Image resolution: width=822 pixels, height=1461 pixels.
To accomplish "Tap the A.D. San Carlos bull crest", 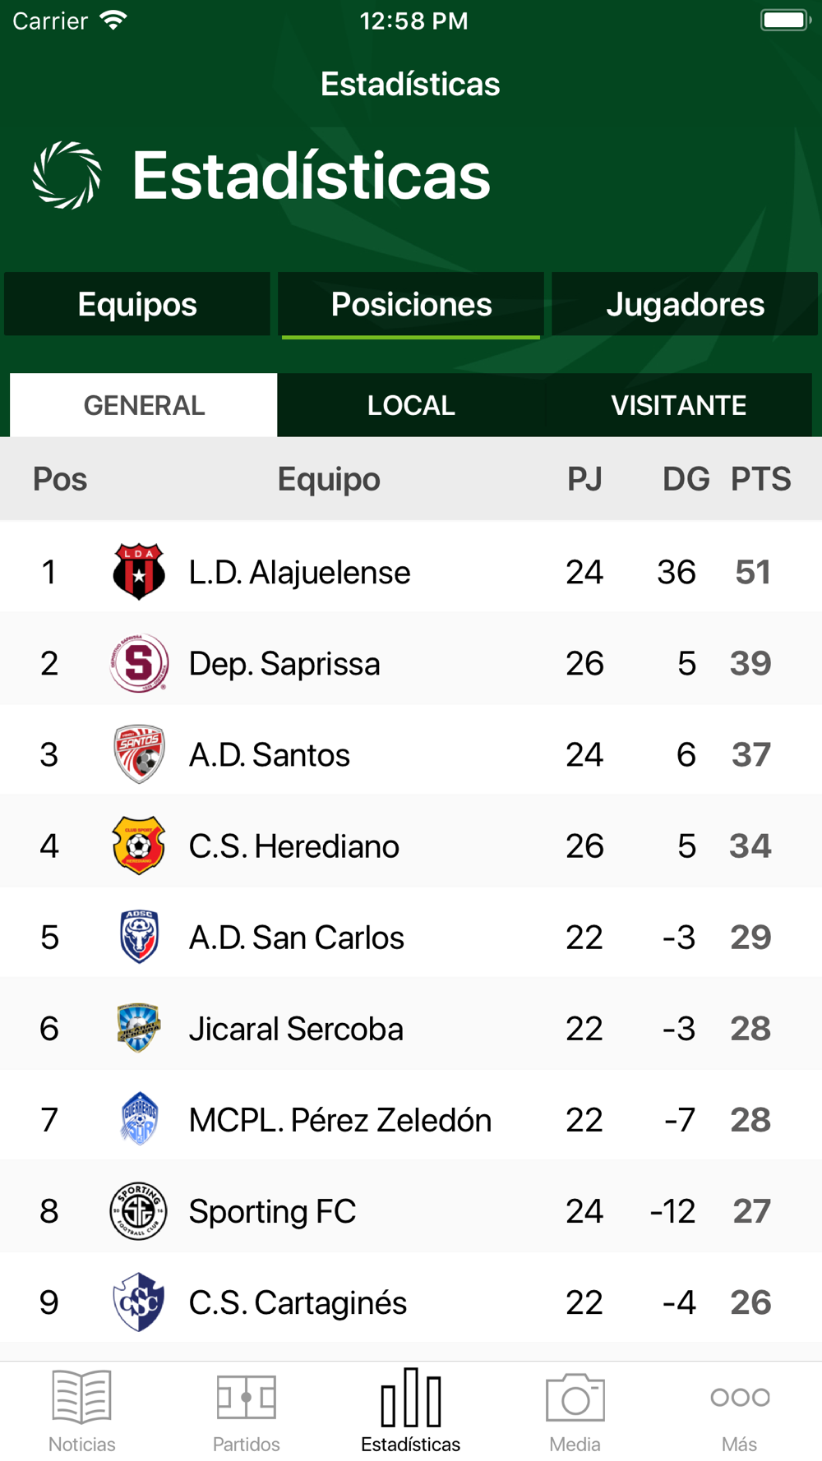I will click(139, 936).
